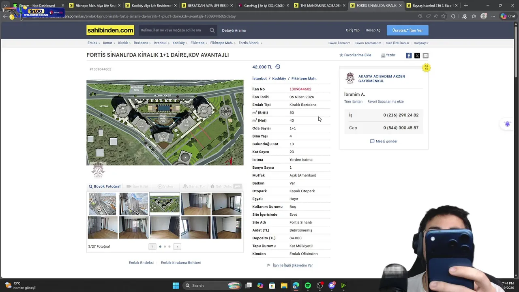
Task: Select first balcony view thumbnail
Action: 103,204
